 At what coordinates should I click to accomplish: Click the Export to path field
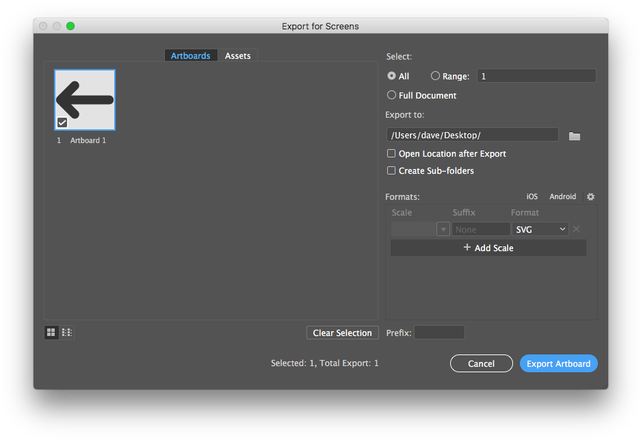[472, 135]
